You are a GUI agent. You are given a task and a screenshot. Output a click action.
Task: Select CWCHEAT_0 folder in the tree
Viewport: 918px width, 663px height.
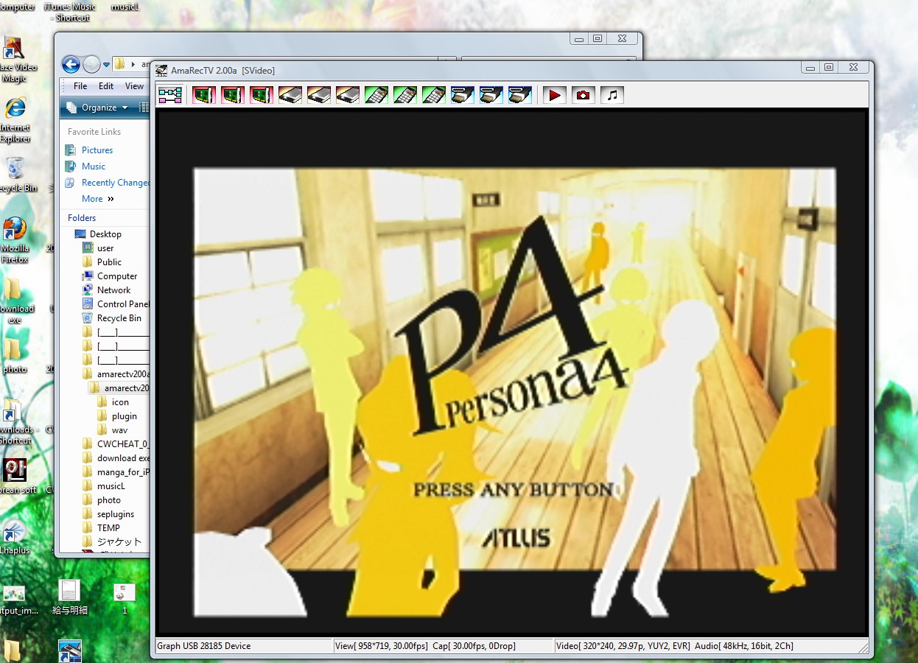pos(123,444)
